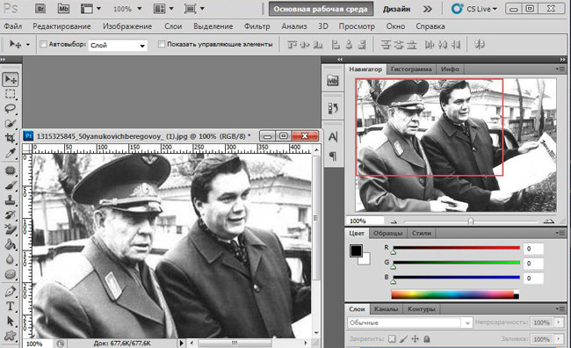This screenshot has height=348, width=571.
Task: Open the History panel icon in dock
Action: click(x=332, y=108)
